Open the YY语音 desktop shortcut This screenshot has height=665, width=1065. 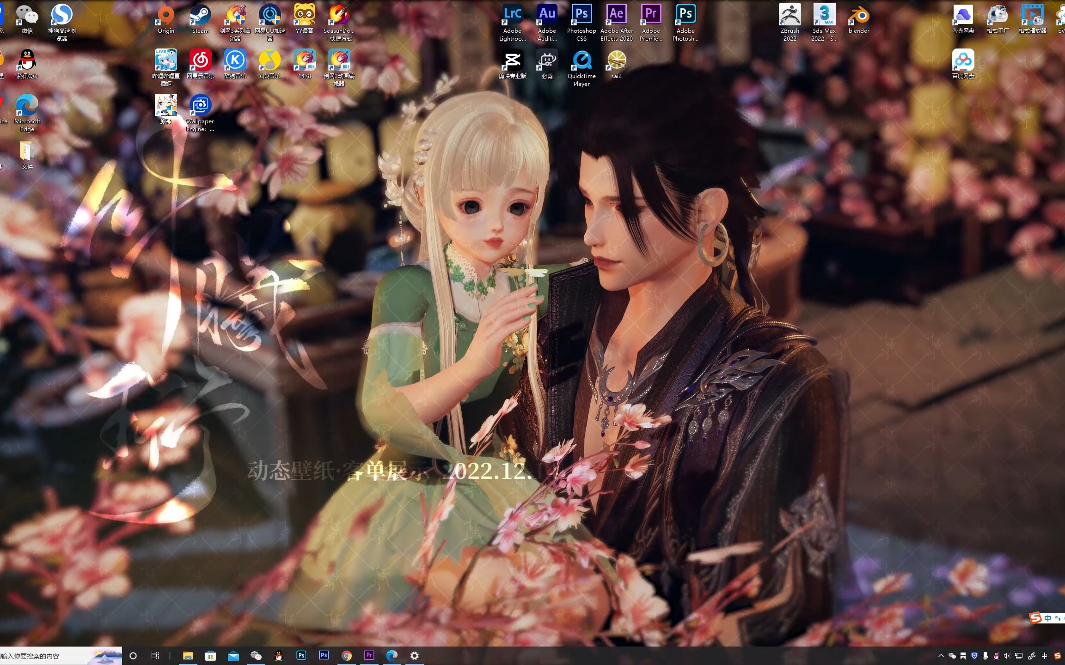point(304,19)
